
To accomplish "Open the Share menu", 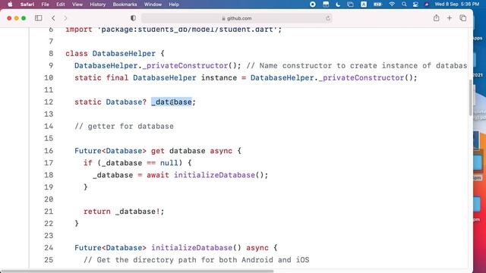I will tap(436, 18).
